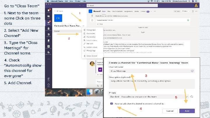The image size is (210, 118).
Task: Click the Kahoot app icon in the post
Action: (x=100, y=70)
